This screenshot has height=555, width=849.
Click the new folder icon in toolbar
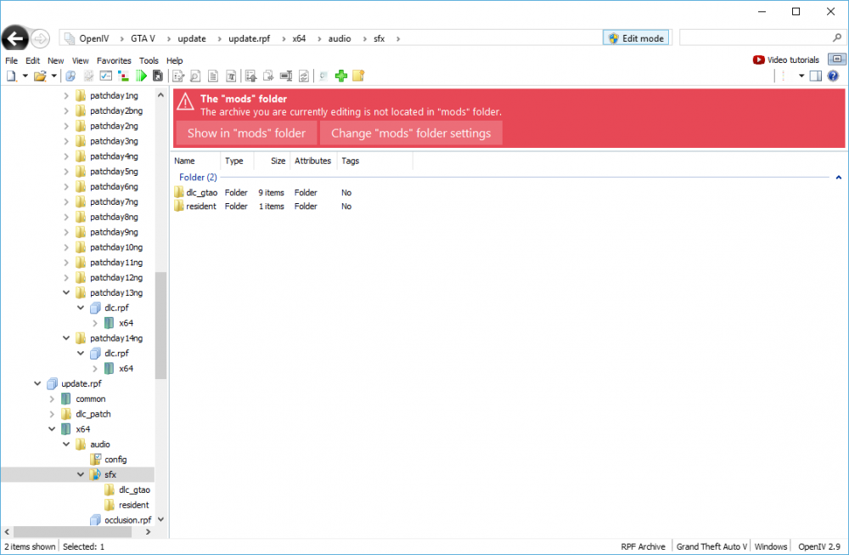tap(358, 76)
